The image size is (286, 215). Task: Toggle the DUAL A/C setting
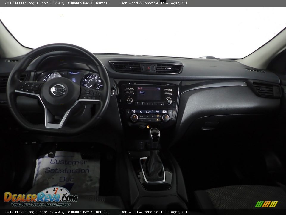pyautogui.click(x=158, y=112)
